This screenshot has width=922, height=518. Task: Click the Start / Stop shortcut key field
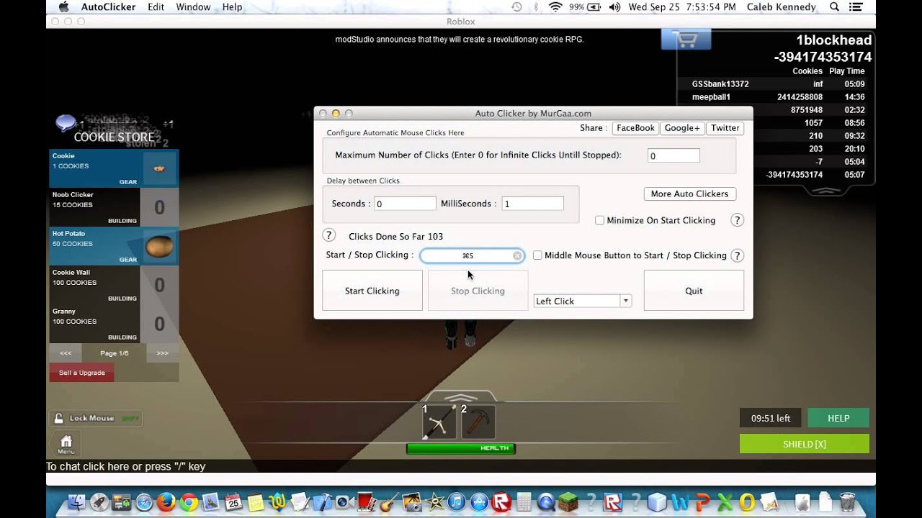(472, 255)
